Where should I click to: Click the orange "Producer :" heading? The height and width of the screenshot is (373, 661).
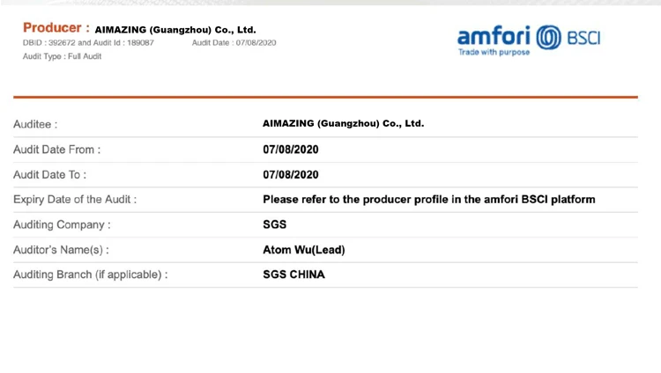(56, 28)
